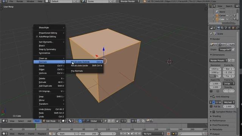Choose Recalculate Outside from Normals submenu
Screen dimensions: 242x136
(x=85, y=62)
